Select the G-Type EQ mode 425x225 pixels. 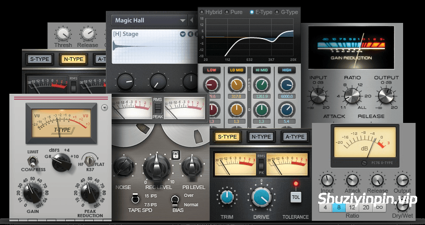coord(277,12)
